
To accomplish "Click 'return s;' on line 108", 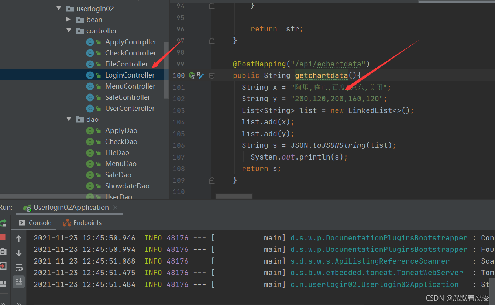I will pyautogui.click(x=261, y=168).
